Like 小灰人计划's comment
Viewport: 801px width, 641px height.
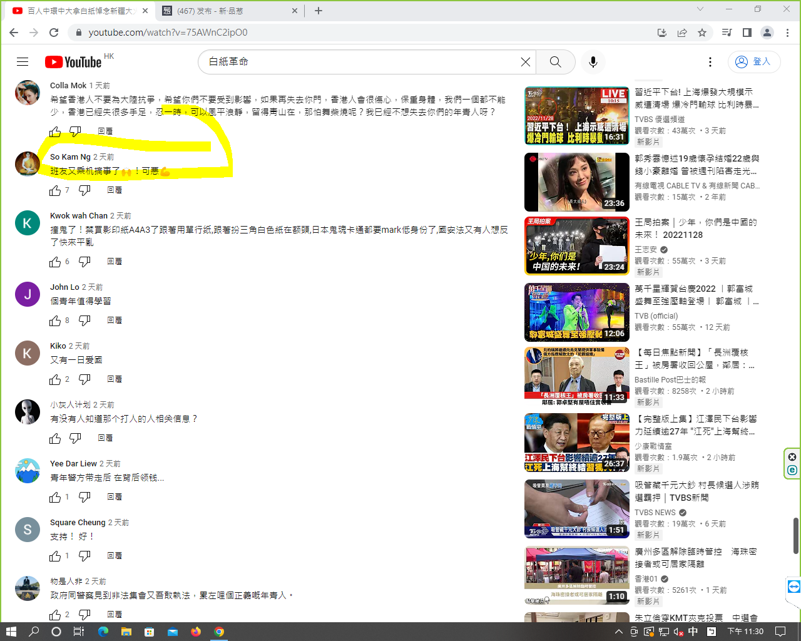tap(55, 438)
